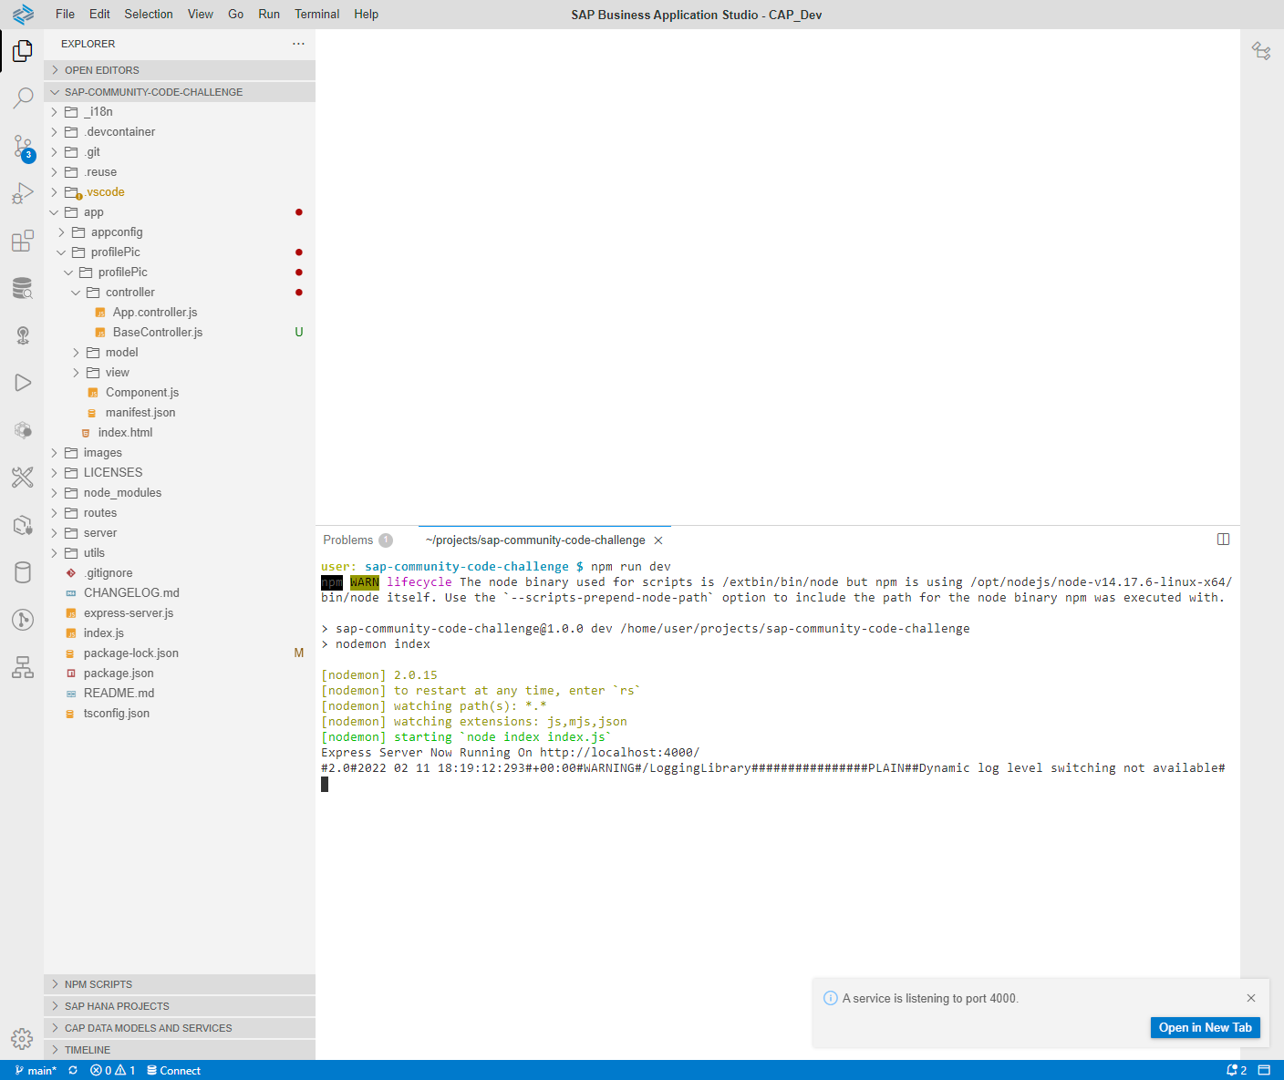1284x1080 pixels.
Task: Expand the node_modules folder
Action: 180,493
